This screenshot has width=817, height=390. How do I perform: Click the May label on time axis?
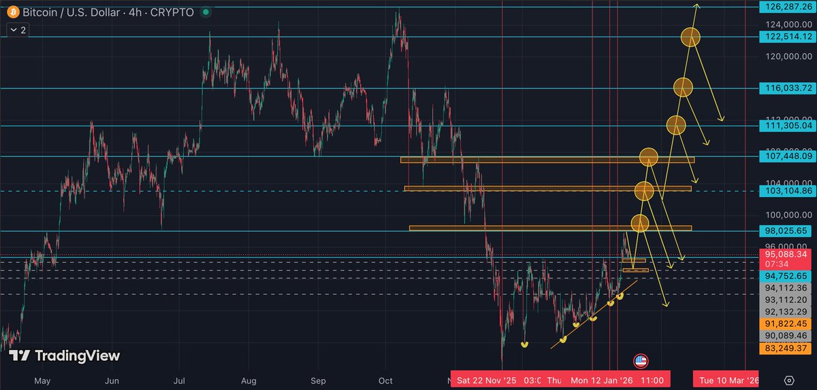click(43, 380)
